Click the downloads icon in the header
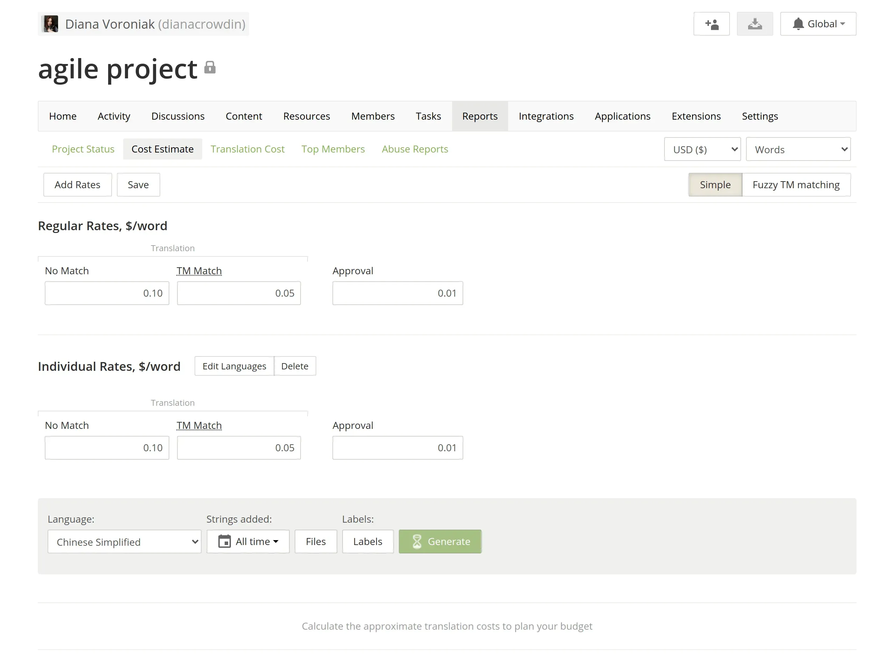The image size is (880, 672). coord(754,23)
